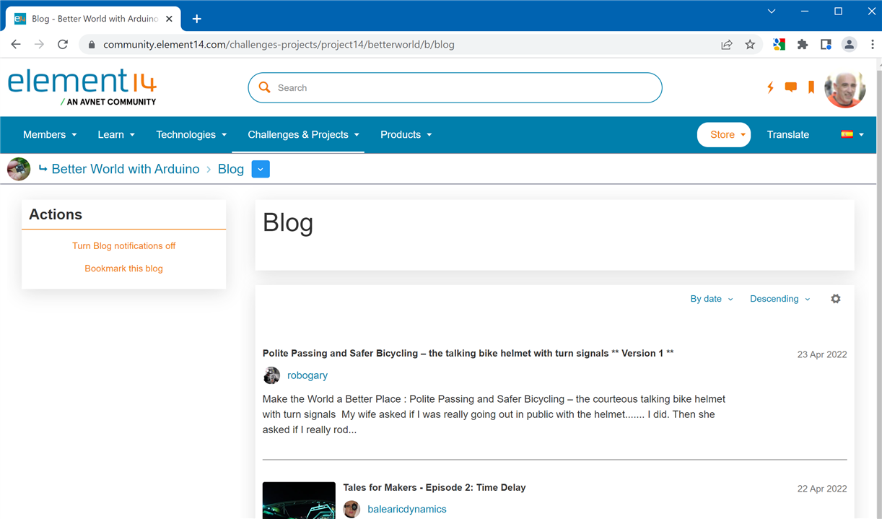Open the user profile avatar menu
This screenshot has height=519, width=882.
845,90
